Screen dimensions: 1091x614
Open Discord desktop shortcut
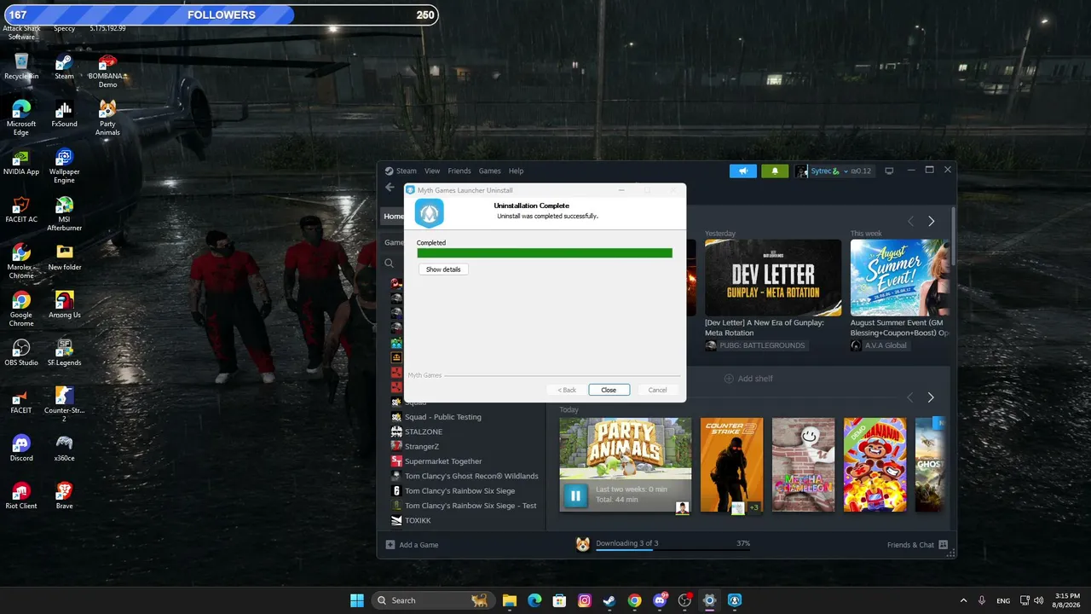point(21,449)
